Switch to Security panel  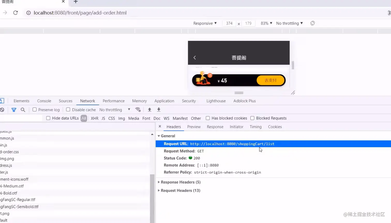(189, 101)
